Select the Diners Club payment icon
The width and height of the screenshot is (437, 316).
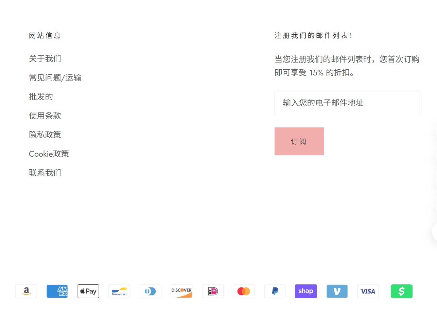pyautogui.click(x=151, y=291)
